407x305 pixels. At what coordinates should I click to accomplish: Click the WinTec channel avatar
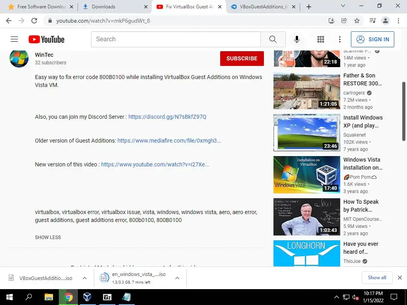[19, 59]
